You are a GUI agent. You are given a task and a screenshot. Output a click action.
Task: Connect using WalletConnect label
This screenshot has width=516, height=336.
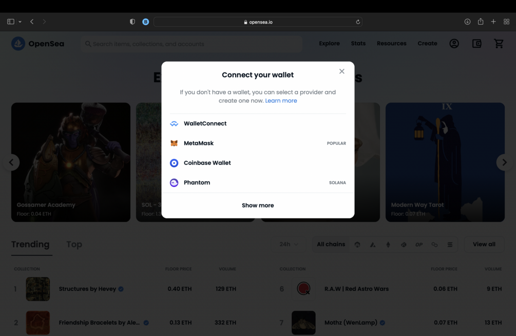[205, 123]
